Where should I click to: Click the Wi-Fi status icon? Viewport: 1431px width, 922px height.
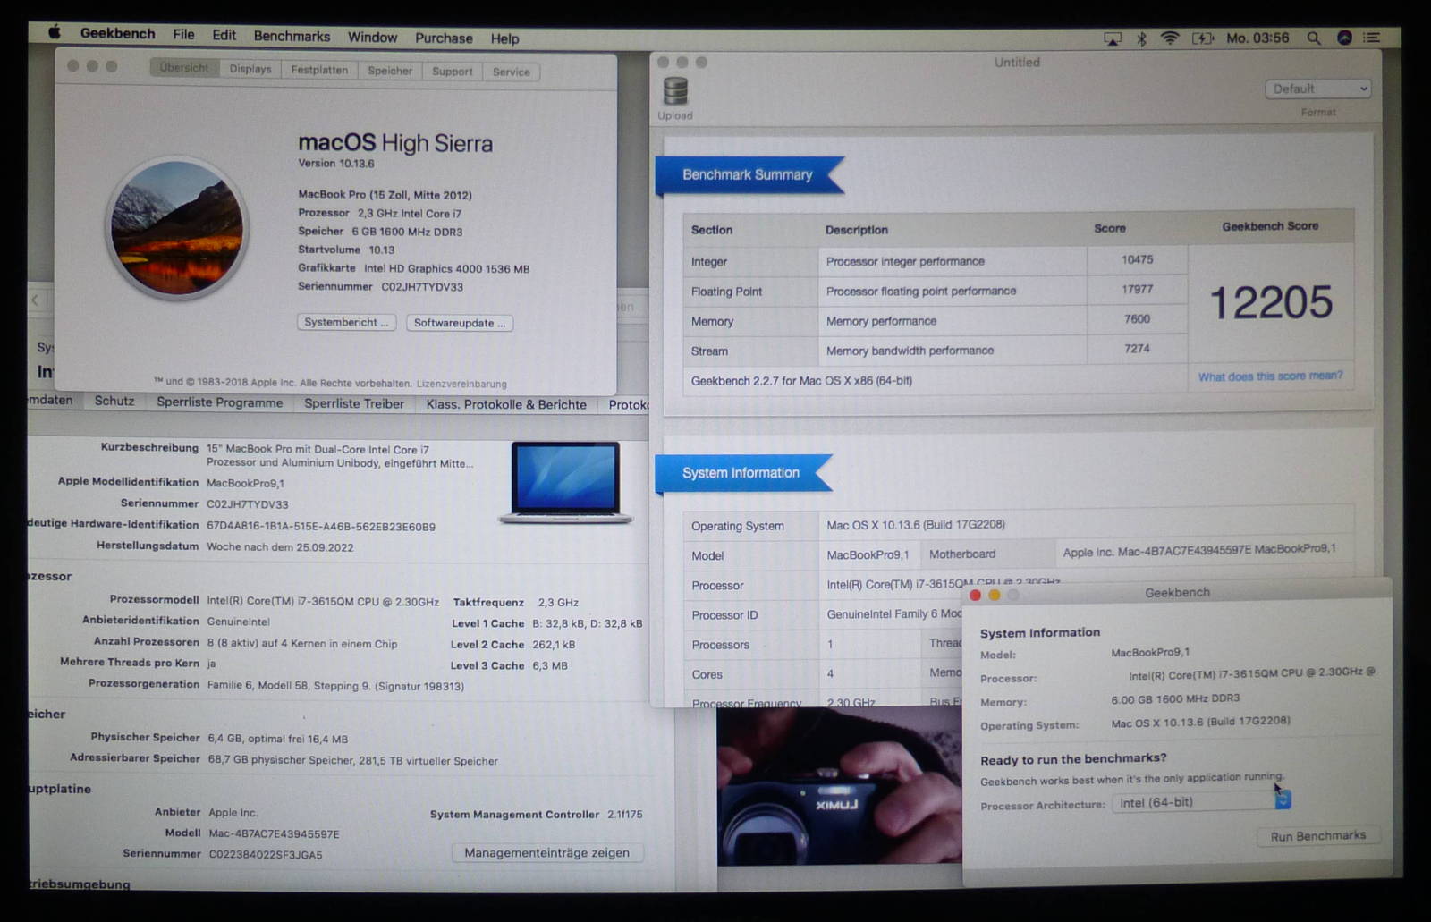tap(1169, 38)
